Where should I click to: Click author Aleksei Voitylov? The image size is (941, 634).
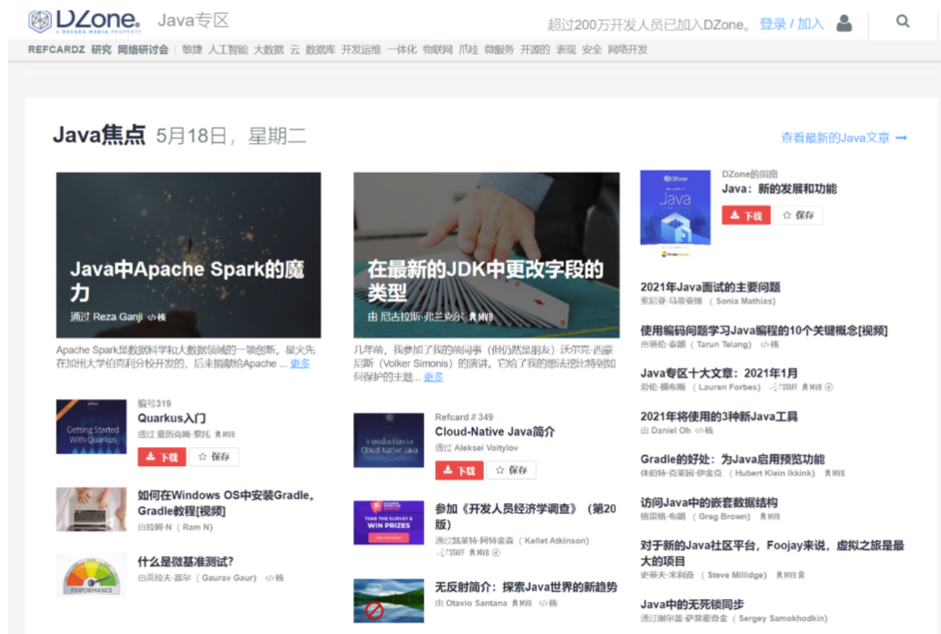(x=486, y=448)
